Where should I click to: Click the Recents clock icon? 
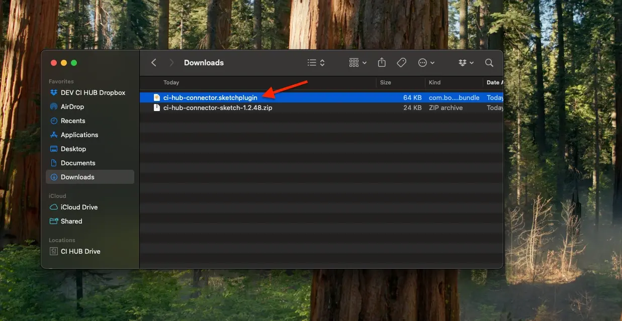(x=54, y=121)
